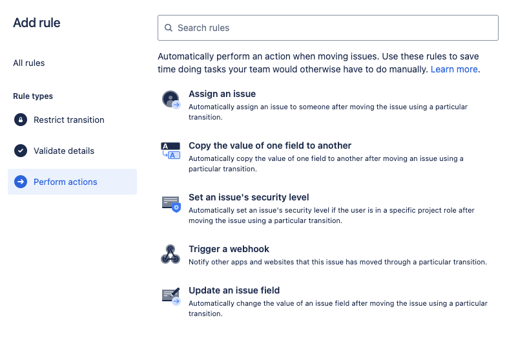
Task: Click the Trigger a webhook icon
Action: click(171, 255)
